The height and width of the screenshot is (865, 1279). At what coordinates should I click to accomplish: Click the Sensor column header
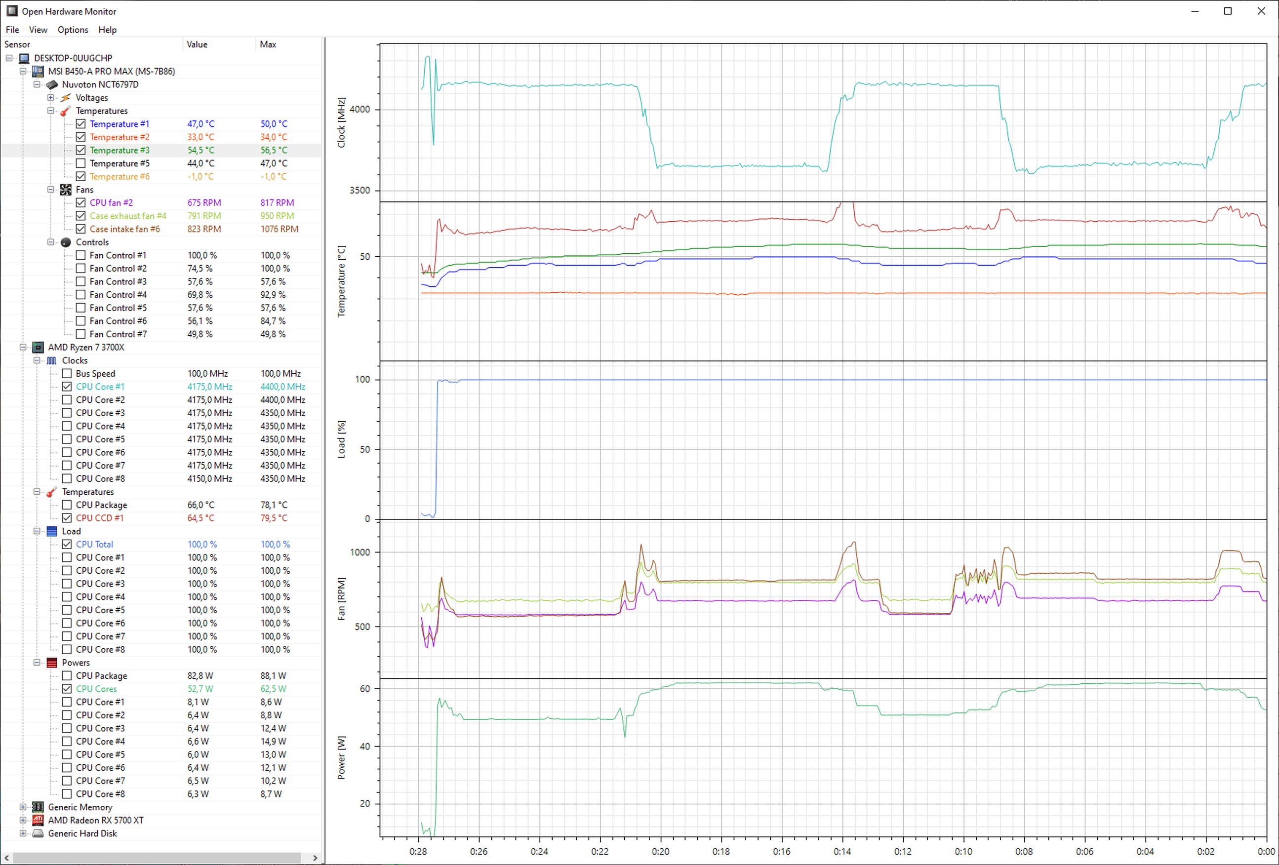(18, 44)
